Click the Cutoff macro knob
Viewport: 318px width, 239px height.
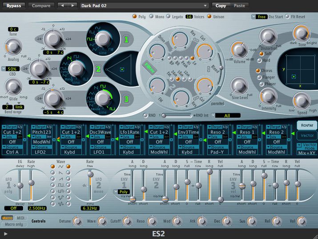[127, 221]
